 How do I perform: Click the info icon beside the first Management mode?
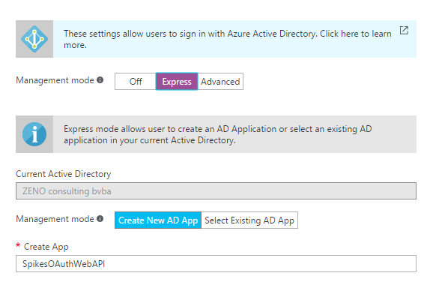click(x=100, y=80)
